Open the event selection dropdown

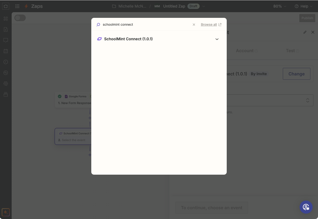(x=270, y=100)
